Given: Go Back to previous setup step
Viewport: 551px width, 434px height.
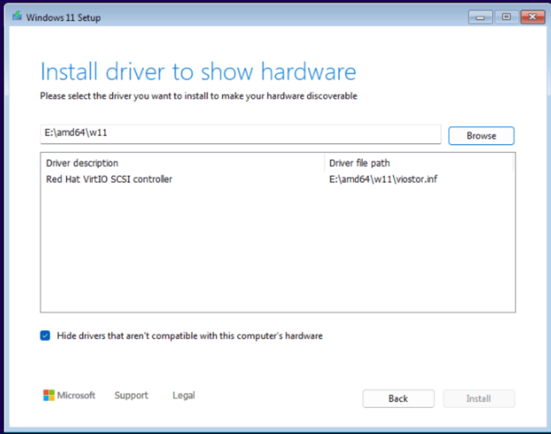Looking at the screenshot, I should [x=399, y=399].
